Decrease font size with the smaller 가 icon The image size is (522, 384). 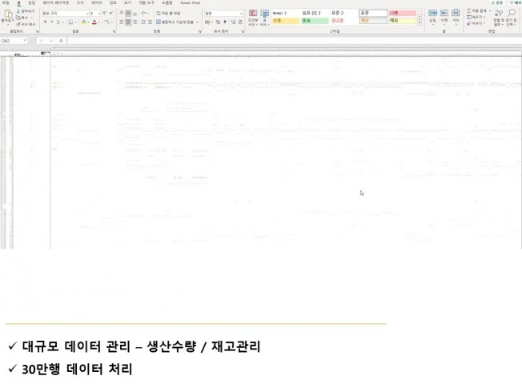[x=111, y=13]
